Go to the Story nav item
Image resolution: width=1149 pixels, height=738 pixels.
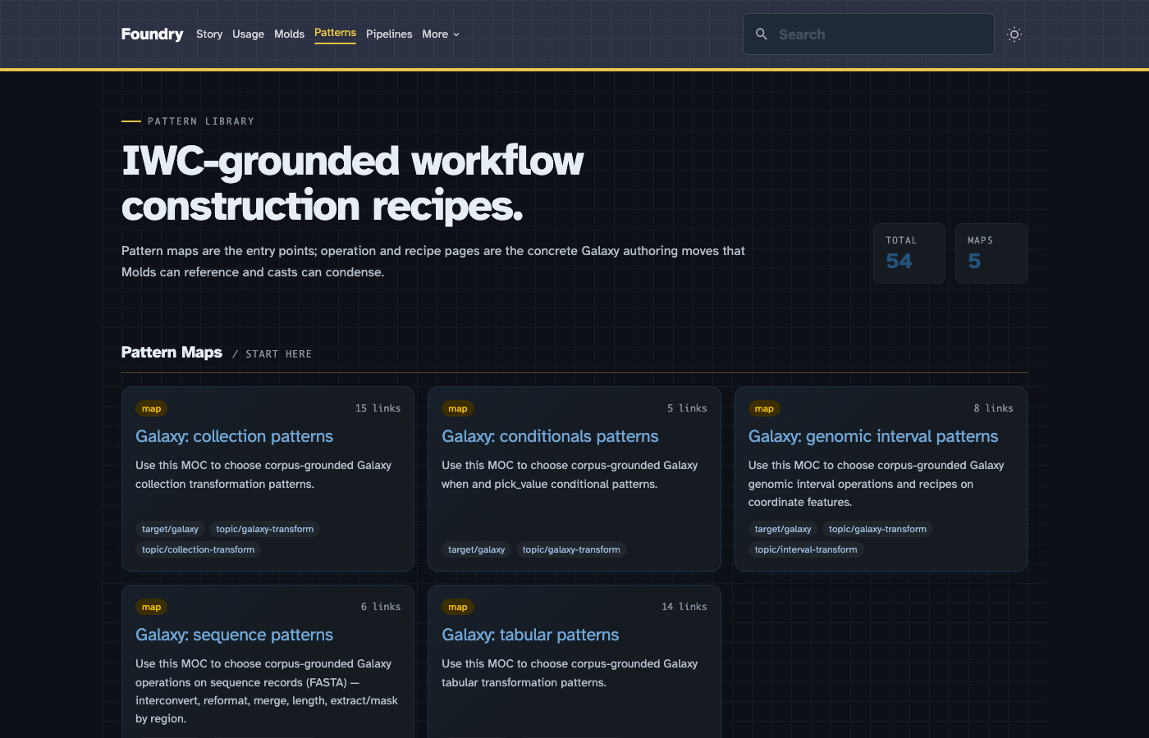209,34
